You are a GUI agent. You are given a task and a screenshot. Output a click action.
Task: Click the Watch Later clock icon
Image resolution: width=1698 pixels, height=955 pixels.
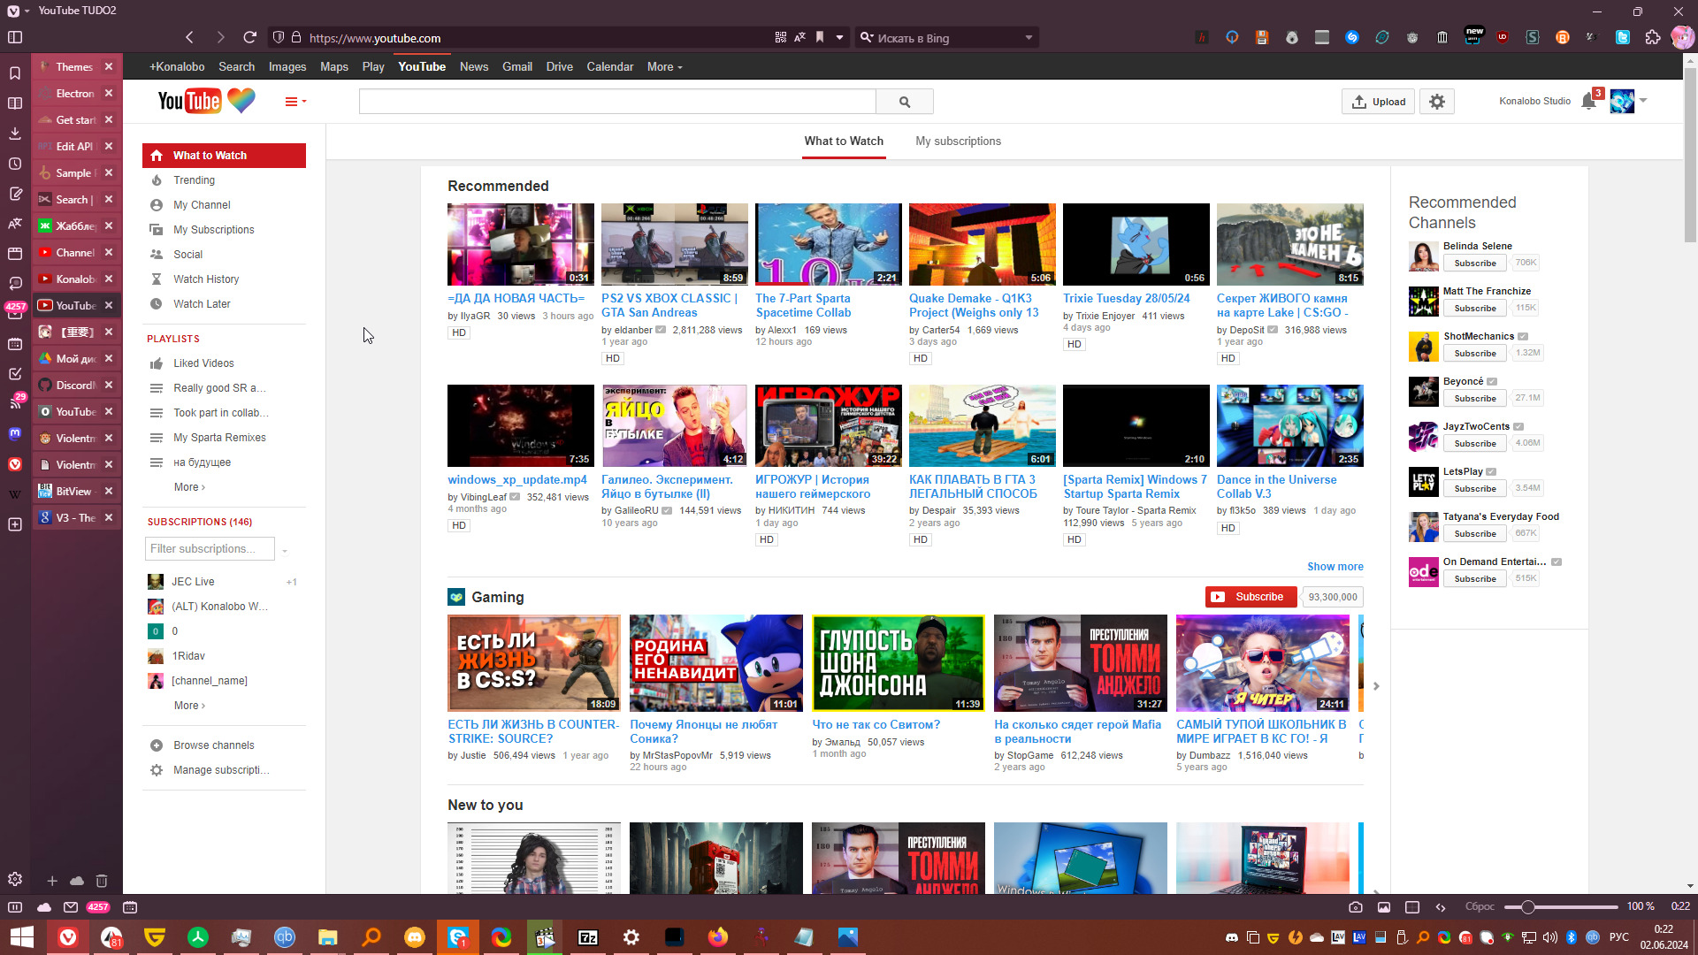(x=157, y=303)
